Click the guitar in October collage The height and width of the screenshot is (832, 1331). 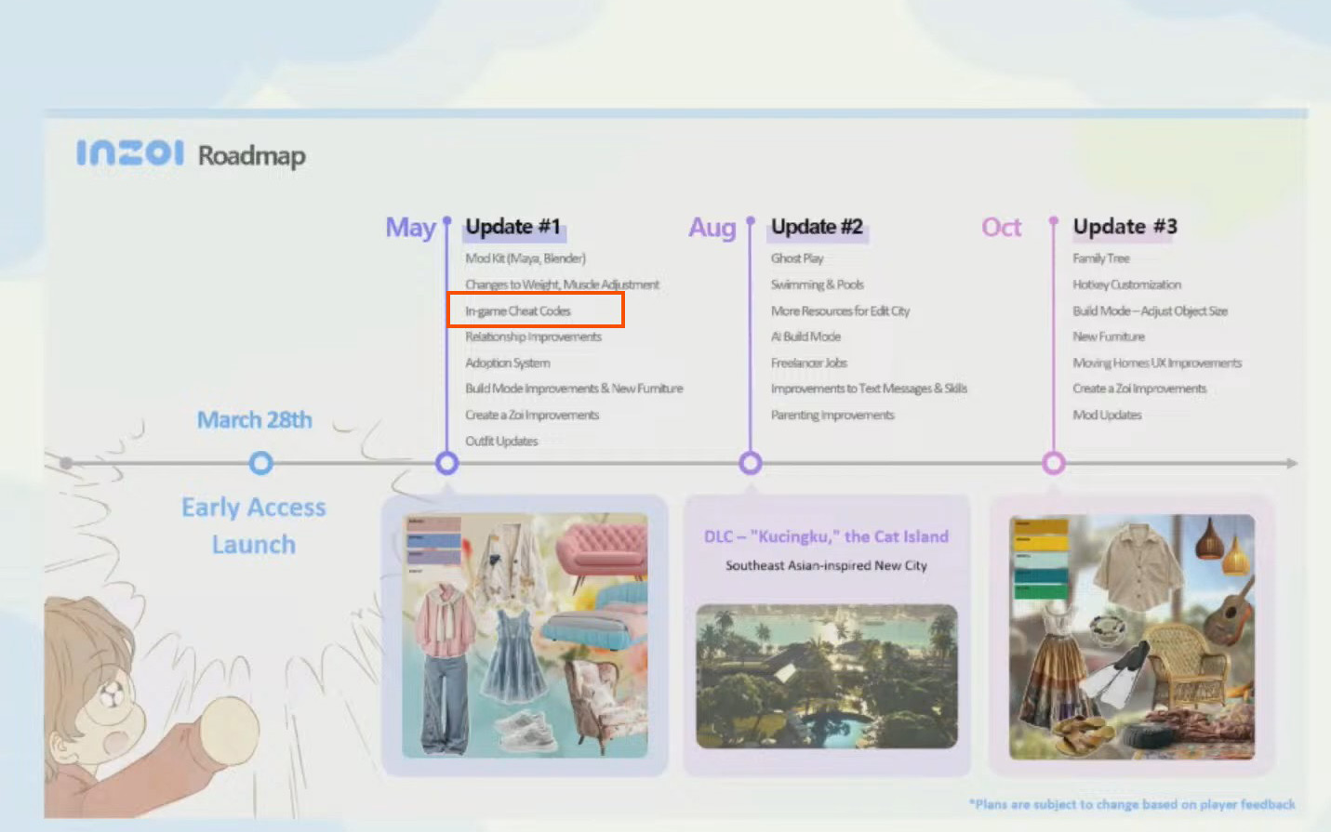click(x=1230, y=611)
